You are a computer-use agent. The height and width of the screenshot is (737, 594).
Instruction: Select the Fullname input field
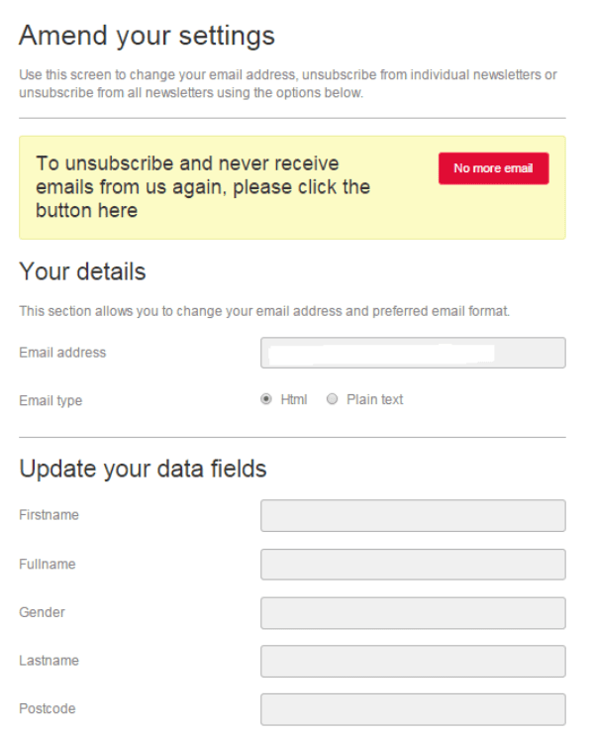[413, 565]
